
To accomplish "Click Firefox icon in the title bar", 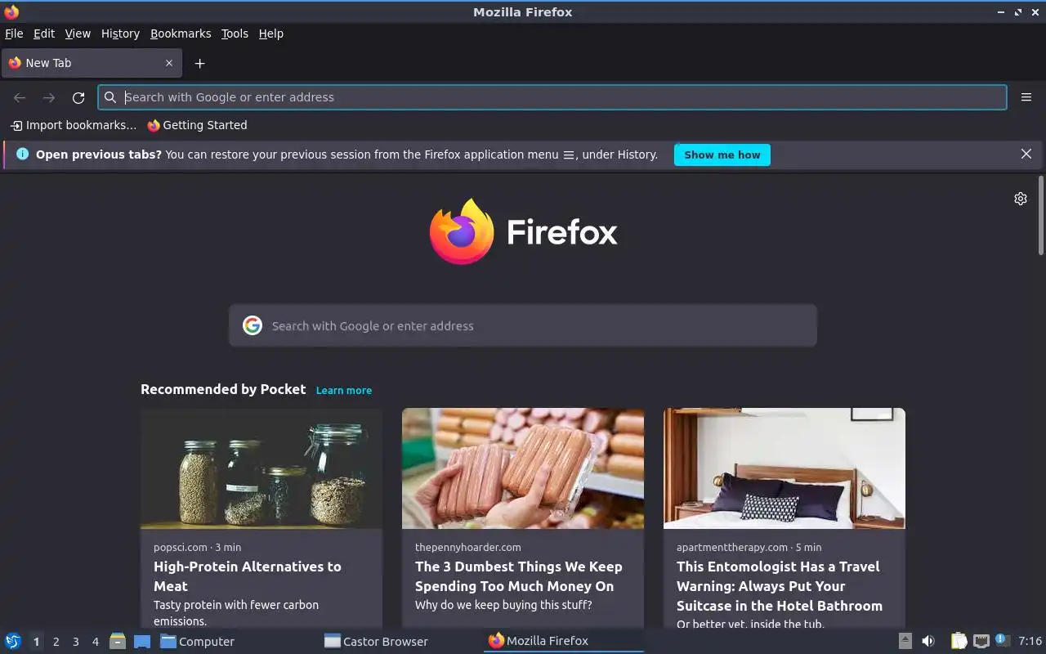I will point(11,11).
